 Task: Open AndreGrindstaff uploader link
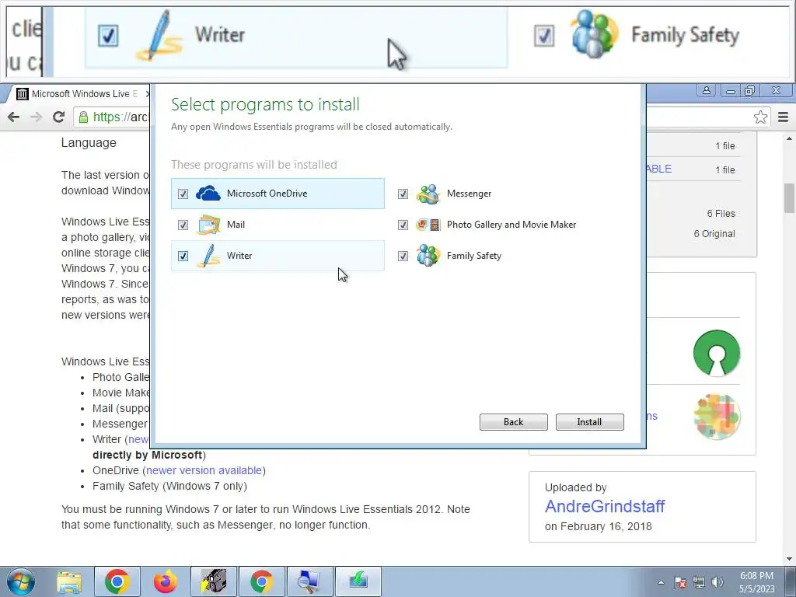click(605, 506)
